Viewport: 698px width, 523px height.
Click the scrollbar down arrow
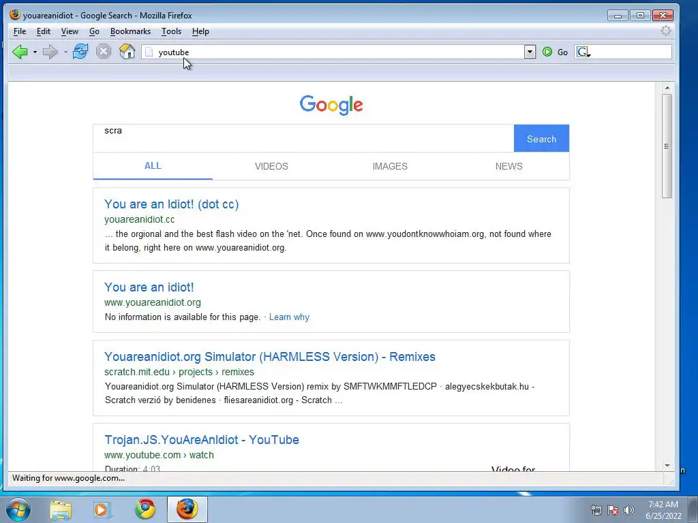point(667,466)
